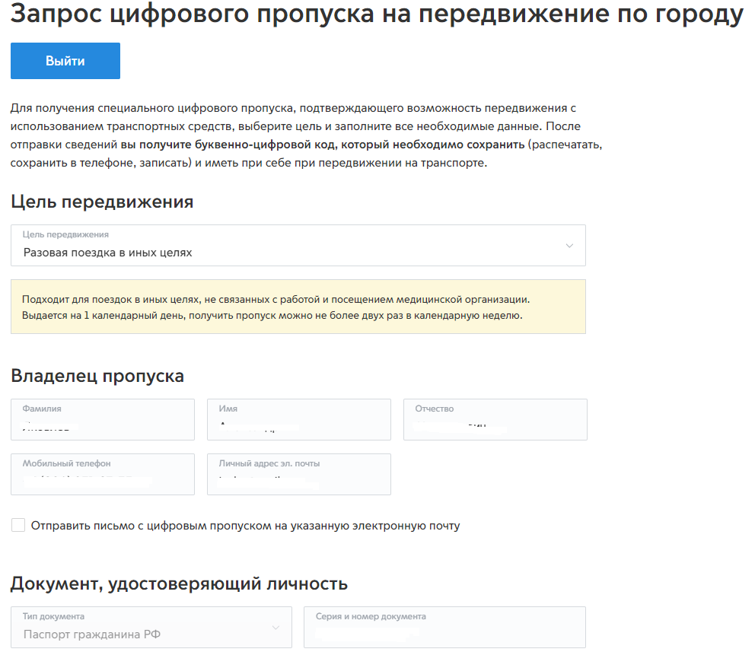
Task: Click the page title about цифровой пропуск
Action: point(377,13)
